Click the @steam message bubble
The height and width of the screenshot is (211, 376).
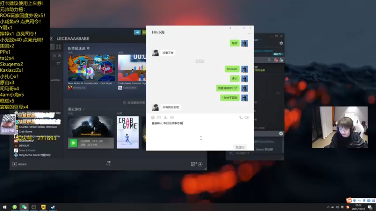(x=232, y=69)
